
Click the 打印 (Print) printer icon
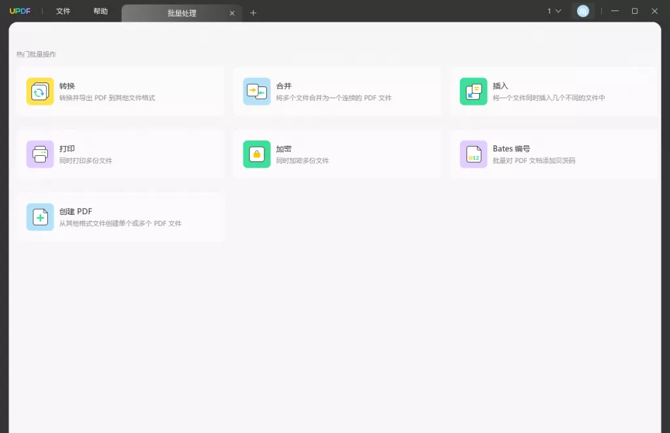click(40, 154)
